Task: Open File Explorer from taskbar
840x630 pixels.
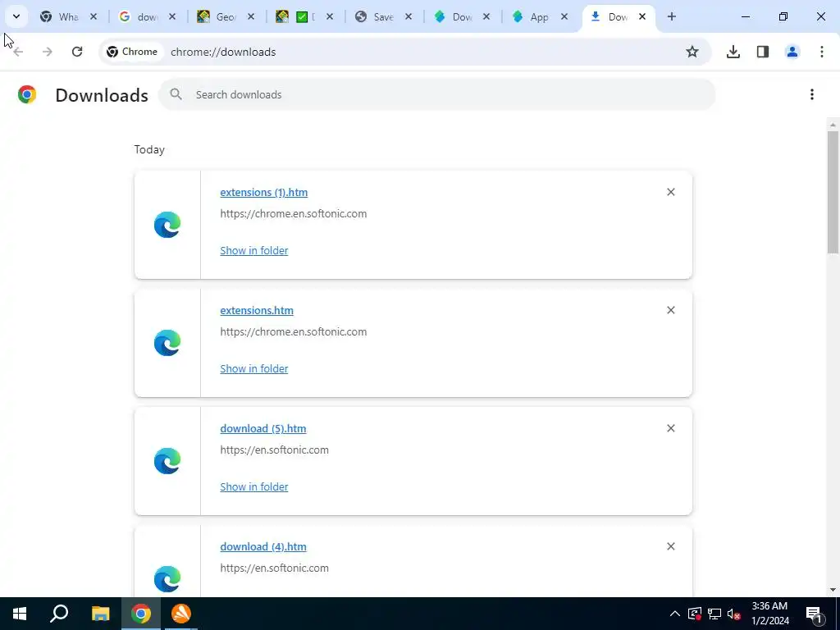Action: [100, 614]
